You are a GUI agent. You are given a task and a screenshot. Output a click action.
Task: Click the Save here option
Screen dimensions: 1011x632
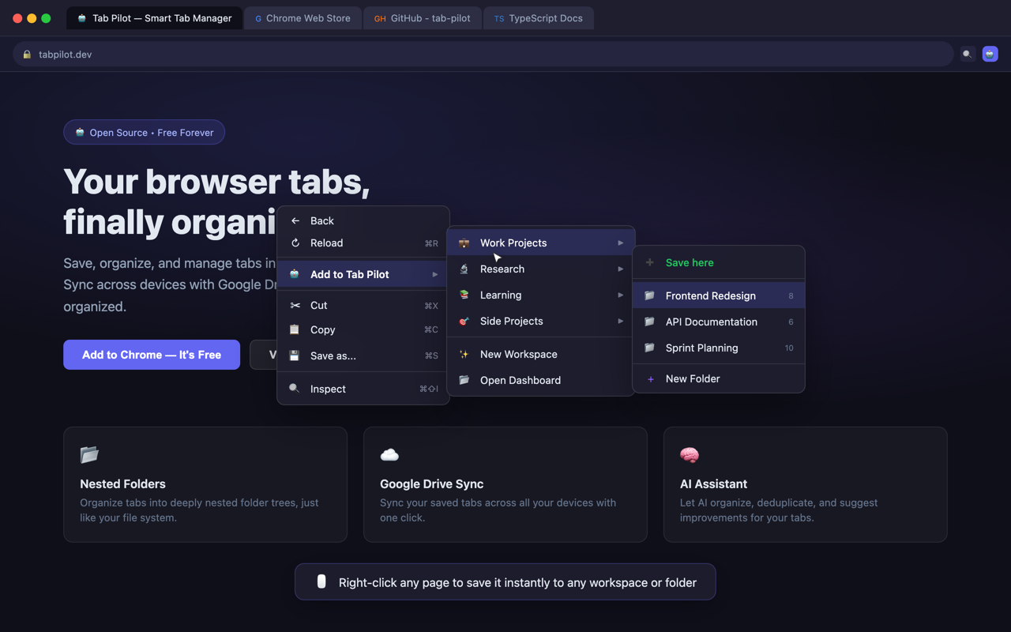(690, 261)
